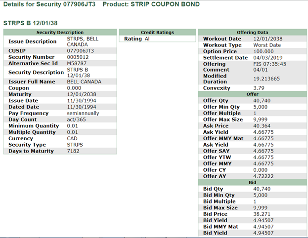
Task: Click the Option Price value 100.000
Action: [x=263, y=51]
